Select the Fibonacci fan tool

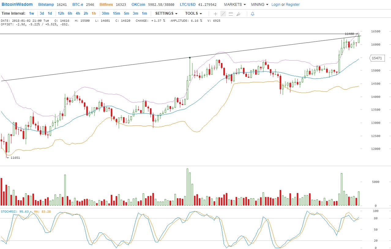point(239,14)
